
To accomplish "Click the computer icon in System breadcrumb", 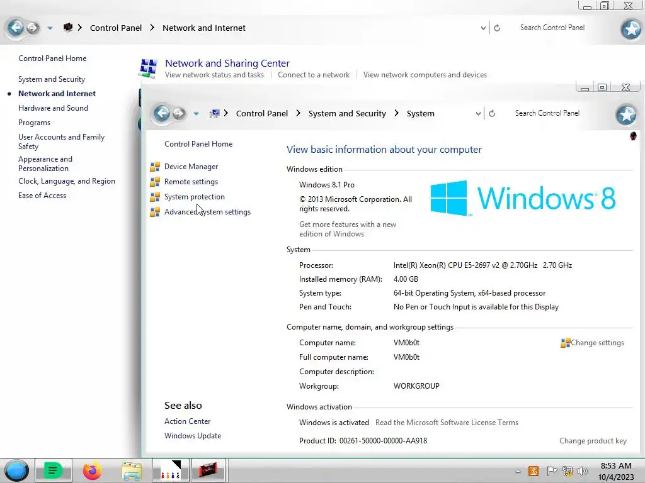I will click(x=214, y=113).
